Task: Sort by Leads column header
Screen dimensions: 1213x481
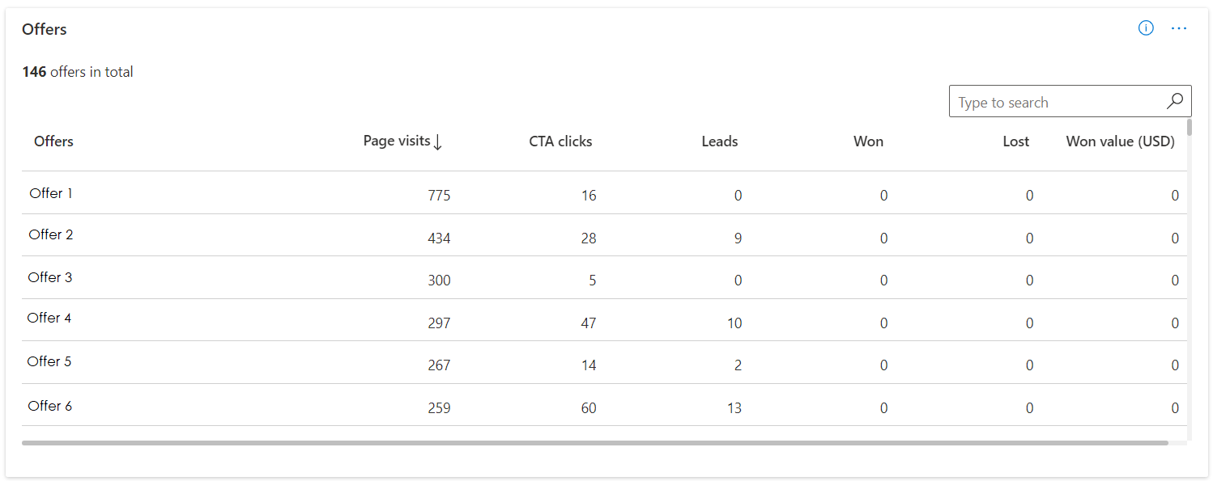Action: pos(719,141)
